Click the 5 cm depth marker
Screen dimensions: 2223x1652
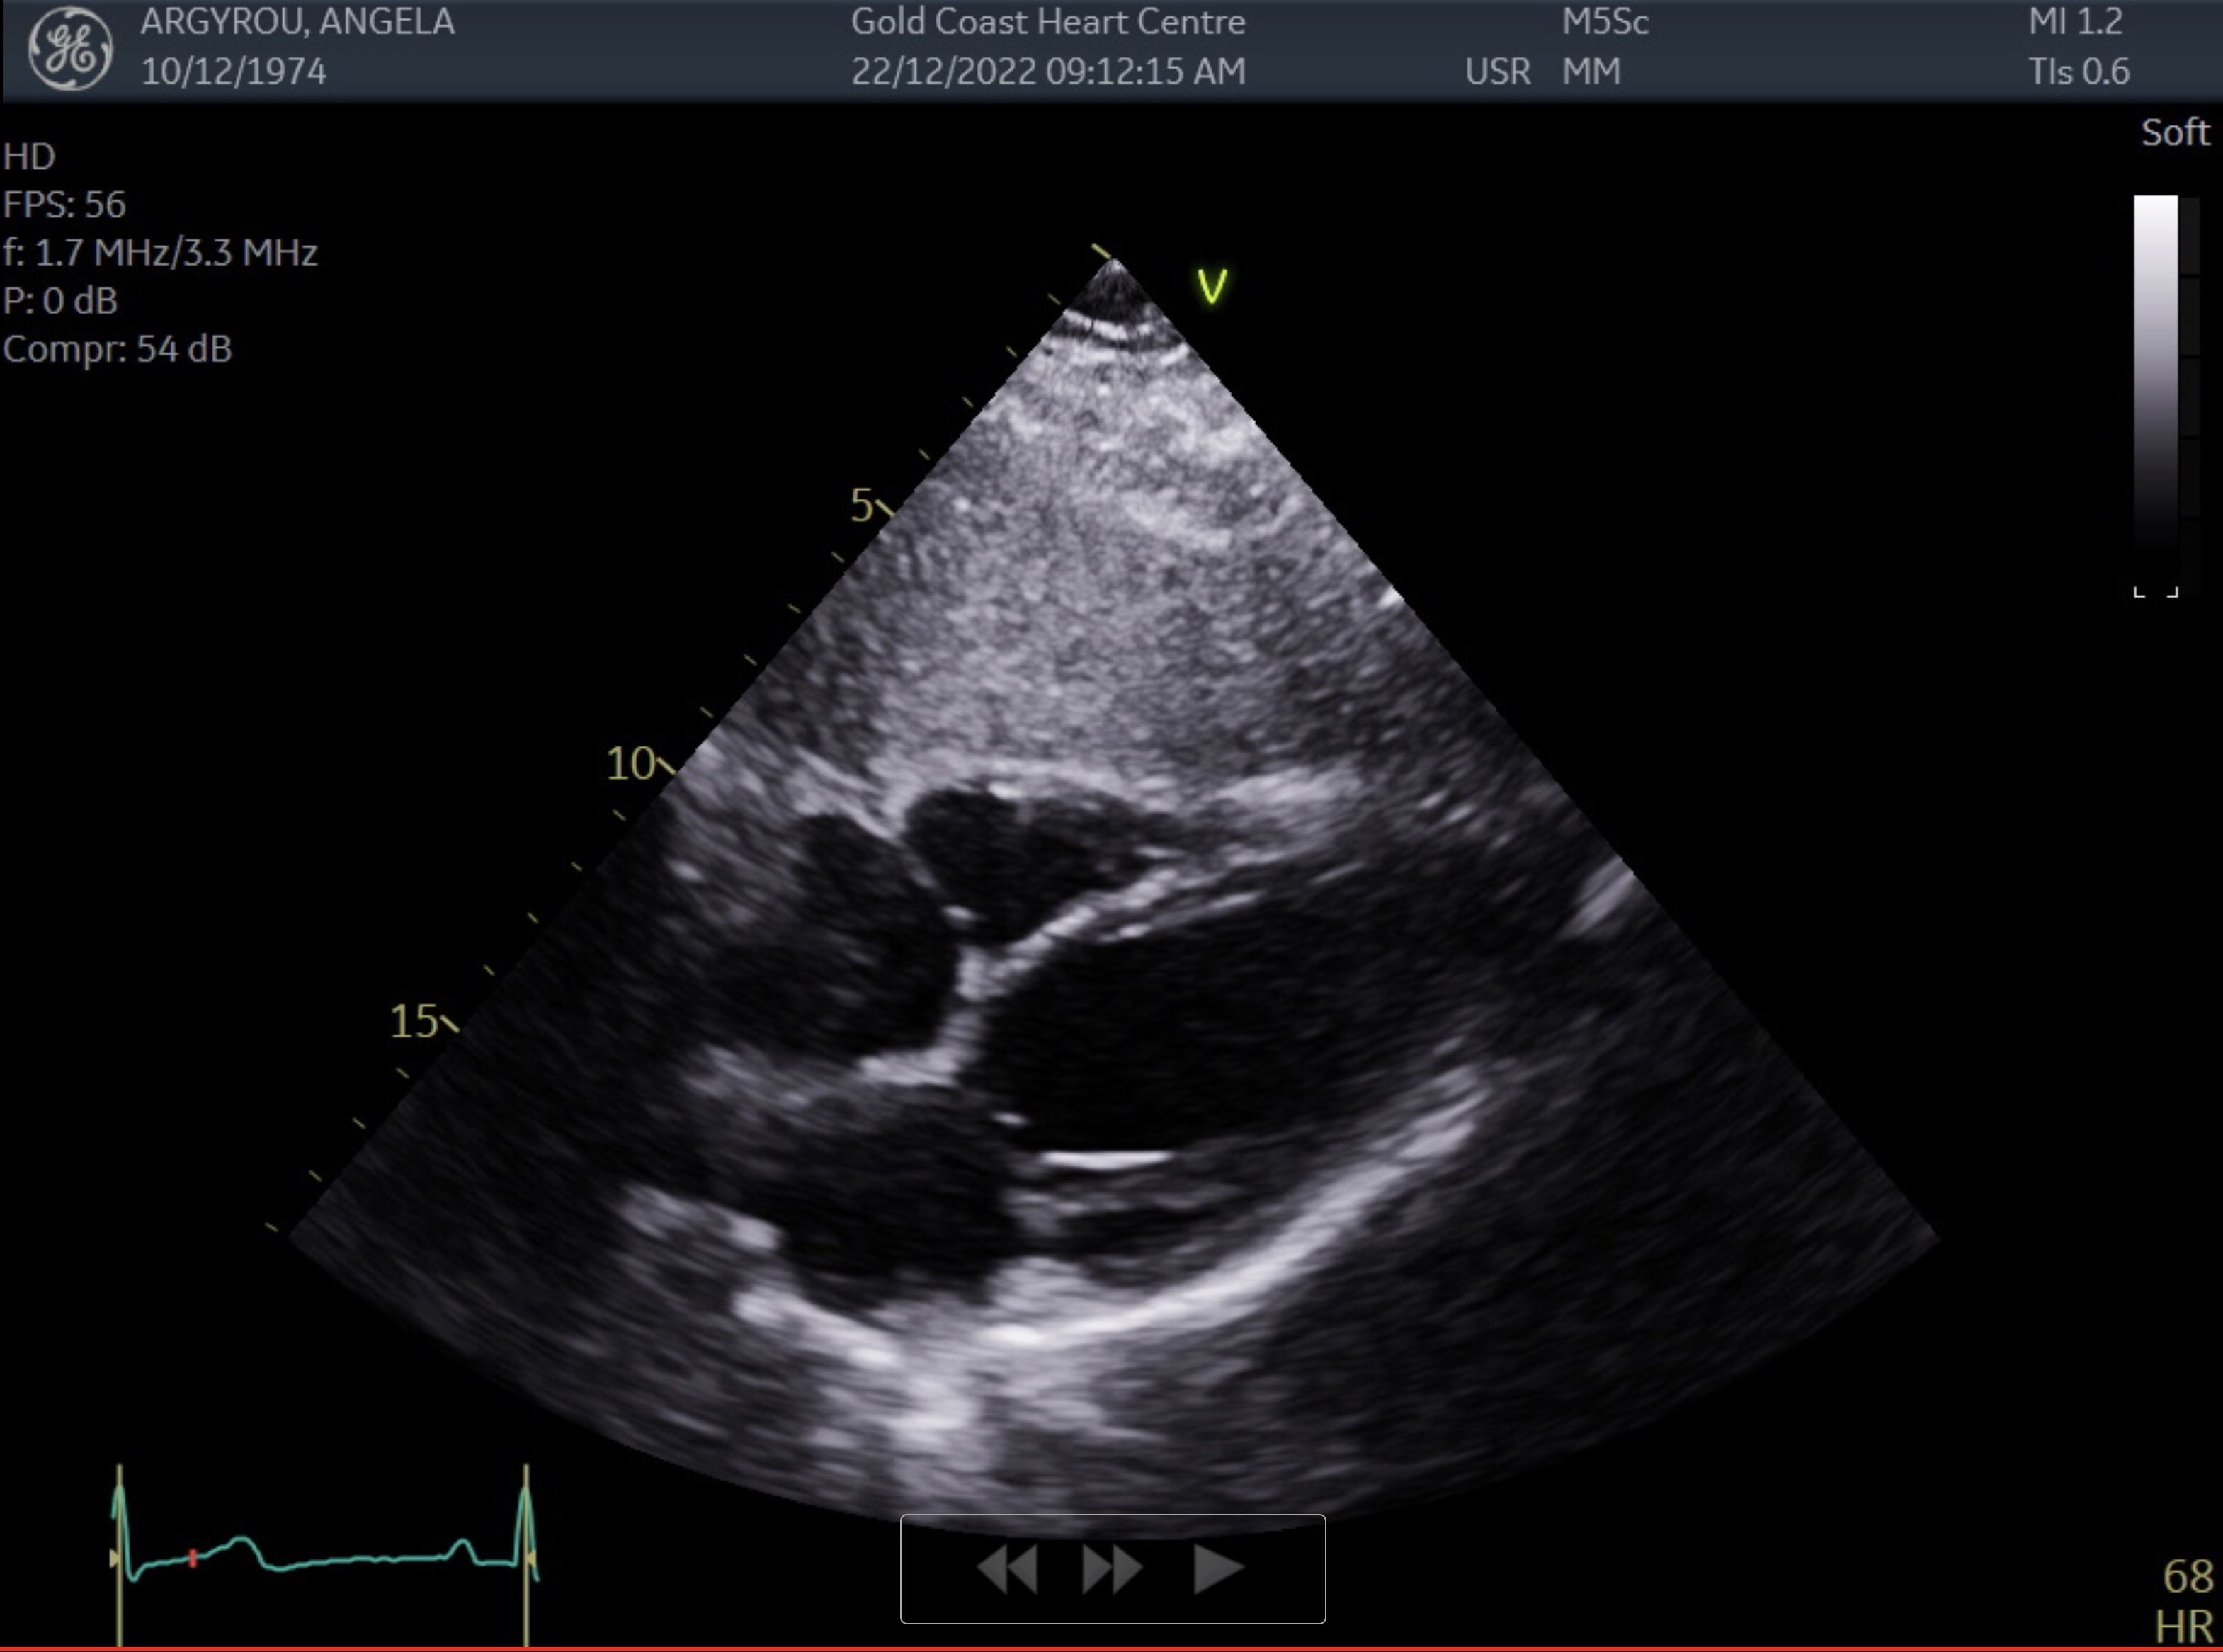click(x=862, y=506)
